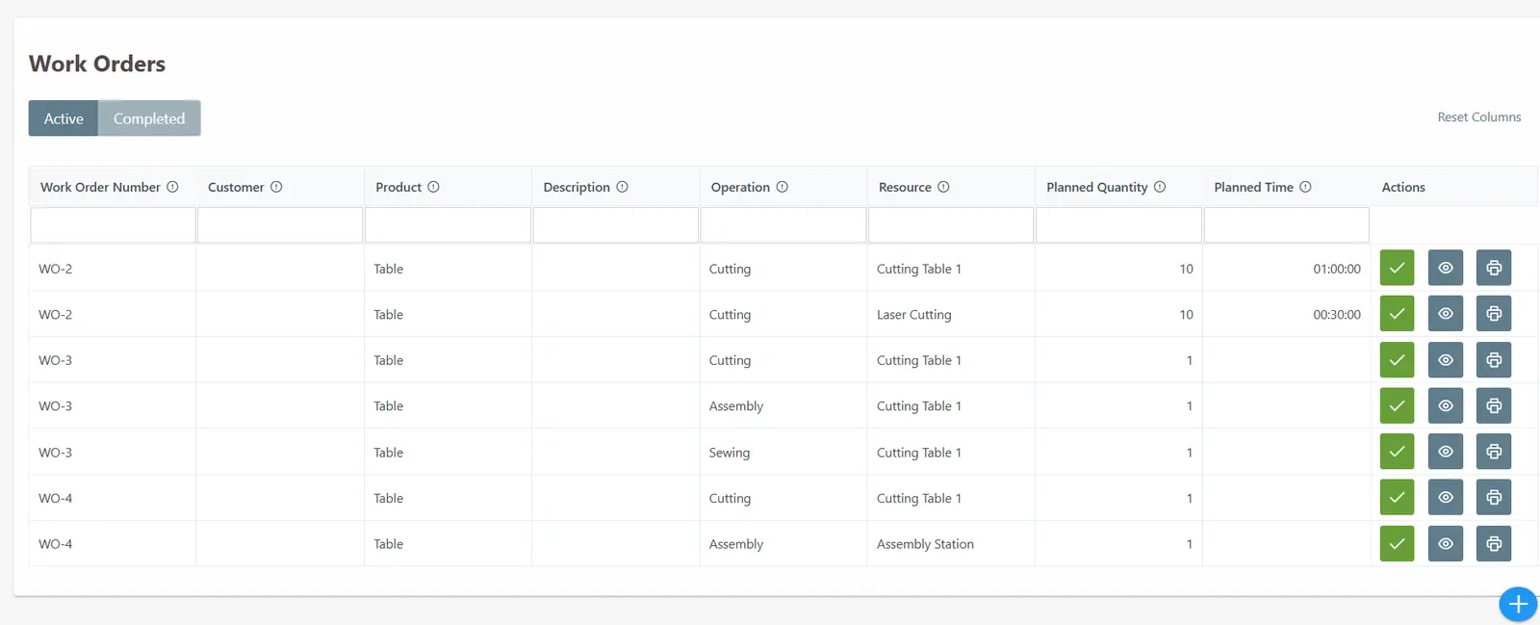
Task: Click the "Sewing" operation cell
Action: coord(783,453)
